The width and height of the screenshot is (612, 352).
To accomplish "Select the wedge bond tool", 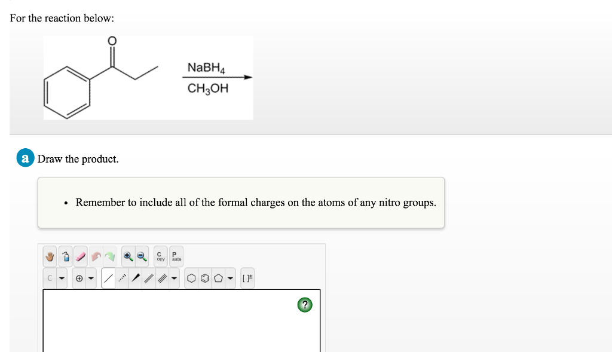I will point(136,278).
